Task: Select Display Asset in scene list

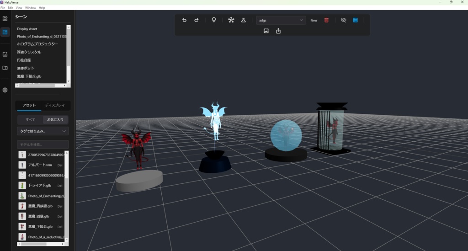Action: 27,29
